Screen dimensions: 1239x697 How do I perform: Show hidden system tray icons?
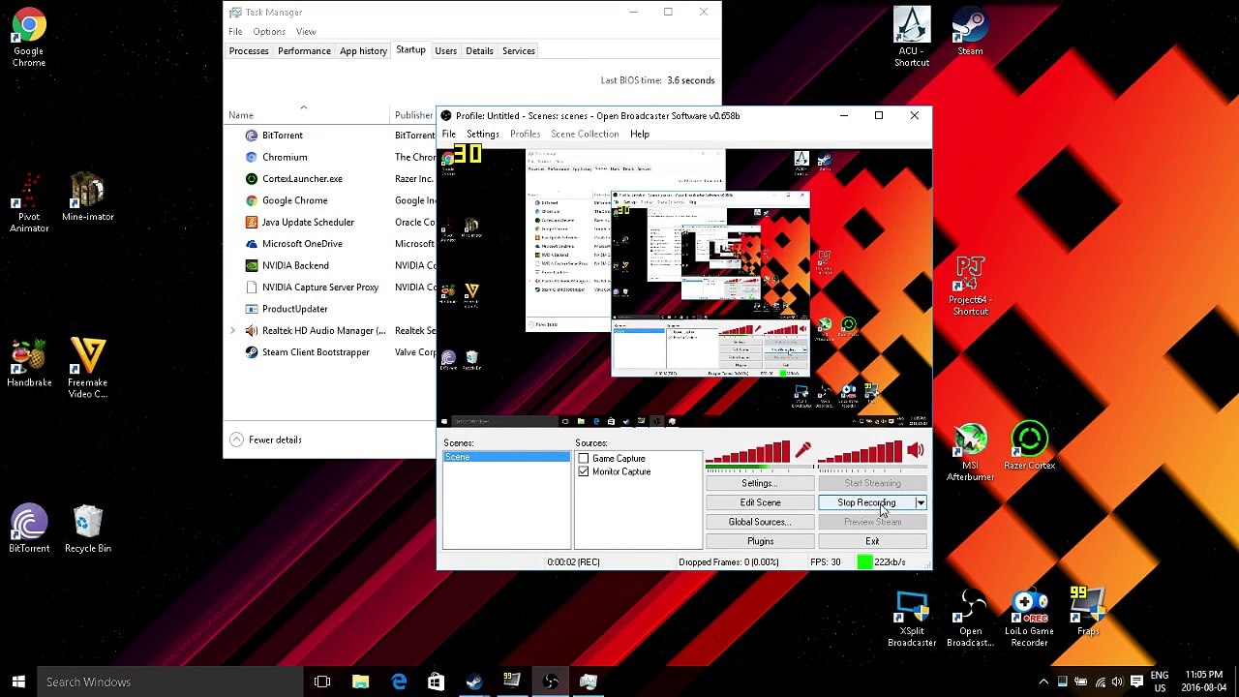(x=1043, y=682)
